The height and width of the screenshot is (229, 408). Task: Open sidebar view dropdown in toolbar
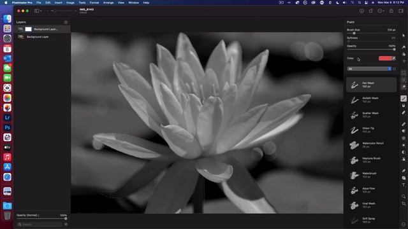click(38, 11)
